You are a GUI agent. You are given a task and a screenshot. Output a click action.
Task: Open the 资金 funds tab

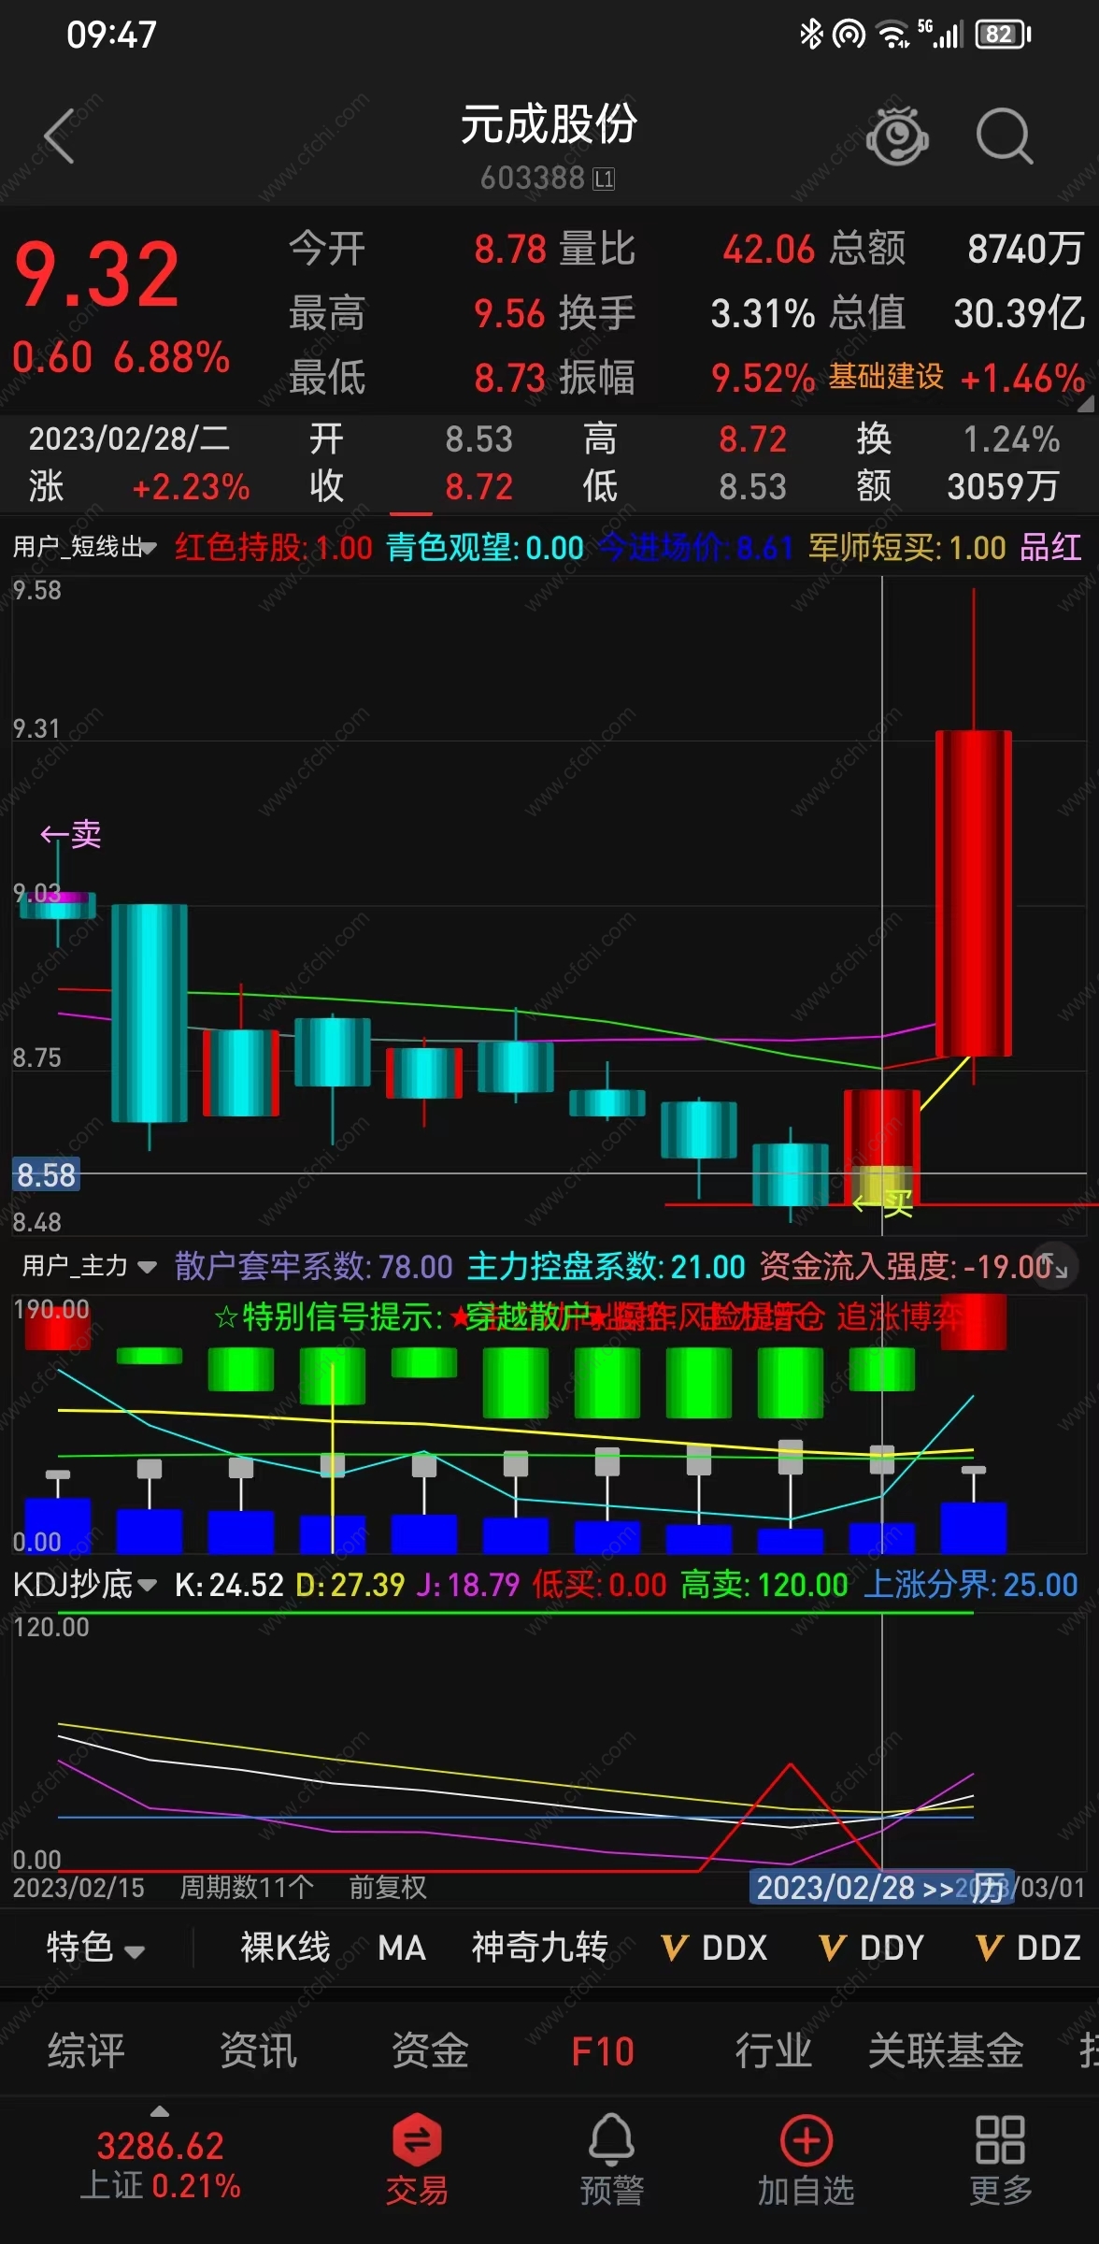coord(430,2050)
